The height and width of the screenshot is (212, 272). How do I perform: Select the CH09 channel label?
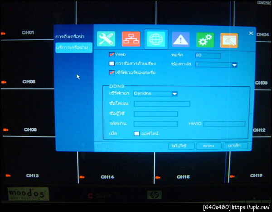point(30,130)
